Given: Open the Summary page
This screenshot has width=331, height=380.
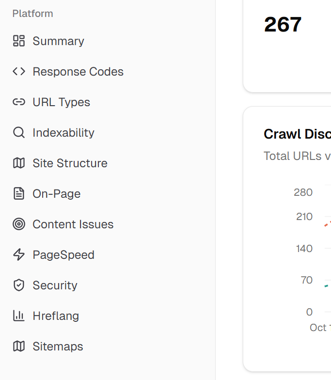Looking at the screenshot, I should point(58,41).
